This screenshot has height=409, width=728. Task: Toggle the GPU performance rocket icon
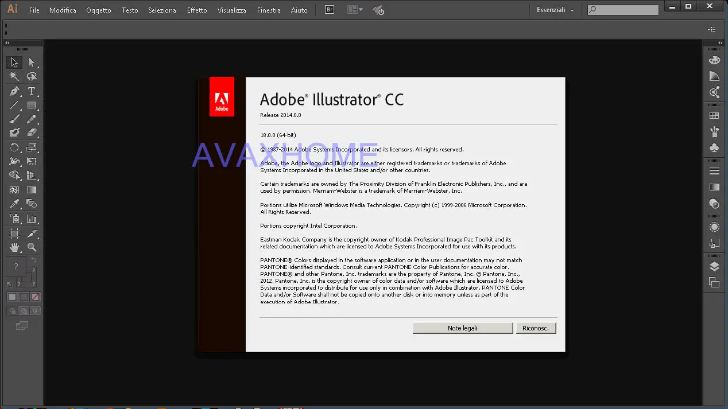pos(378,10)
